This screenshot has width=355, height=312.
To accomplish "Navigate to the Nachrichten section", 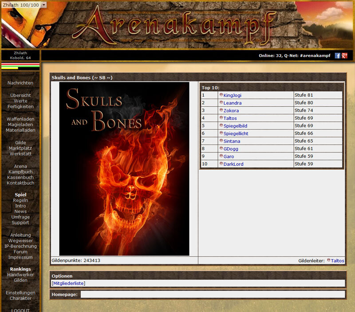I will coord(20,83).
